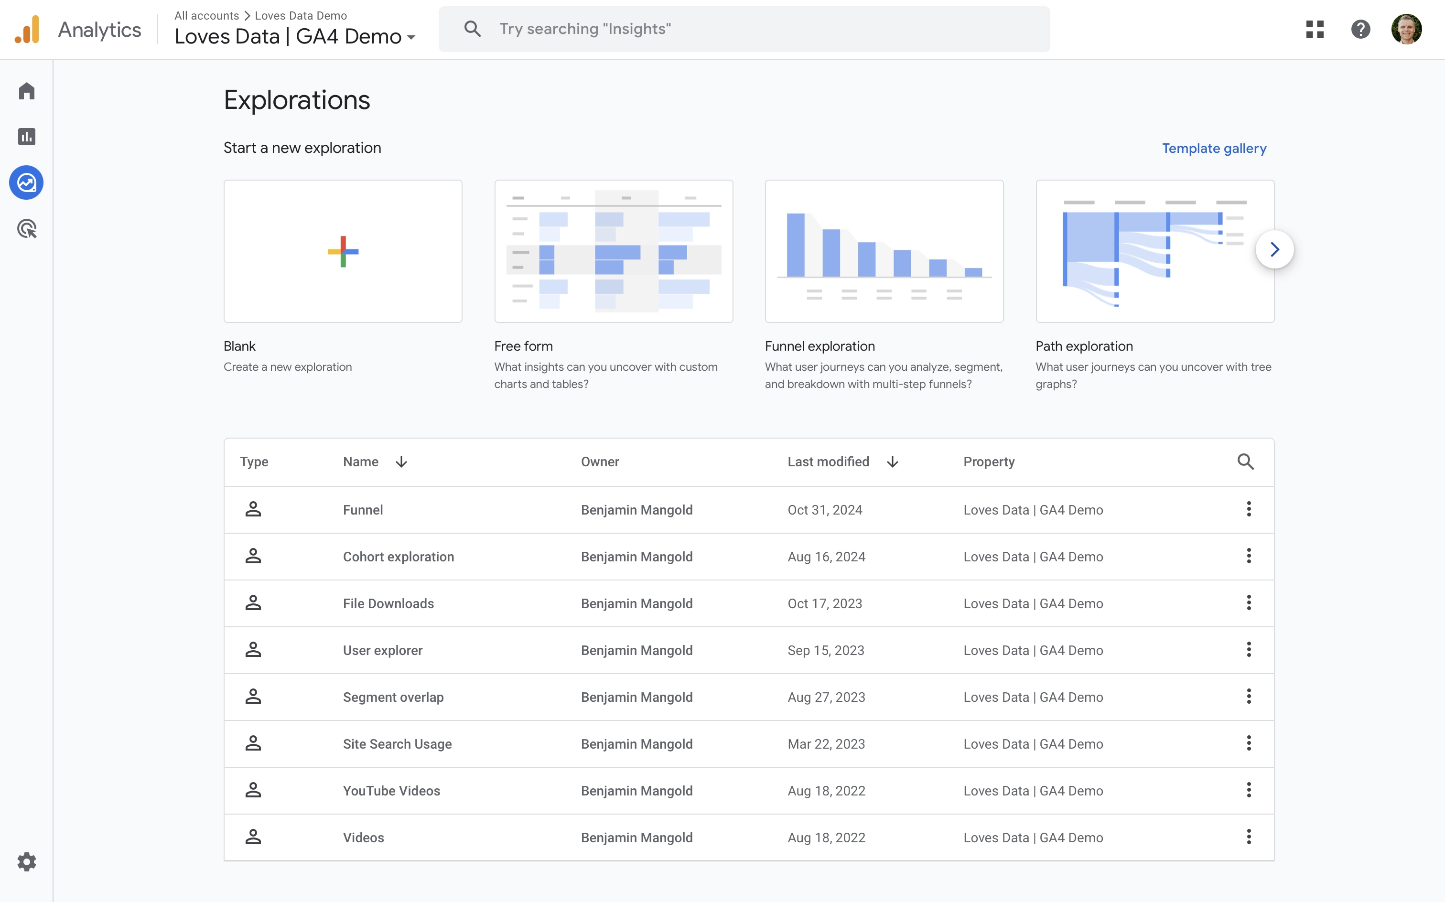Viewport: 1445px width, 902px height.
Task: Sort by the Property column header
Action: pos(989,462)
